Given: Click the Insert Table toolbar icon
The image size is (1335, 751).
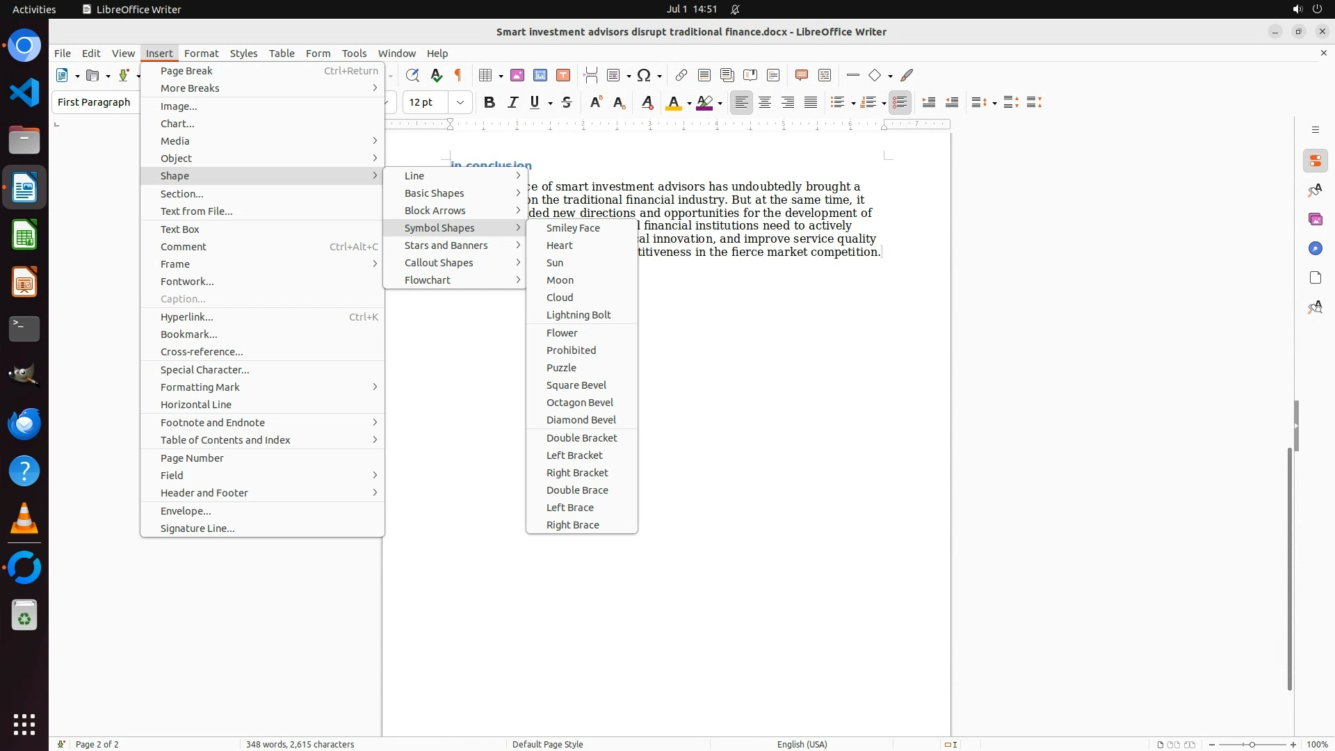Looking at the screenshot, I should pyautogui.click(x=486, y=75).
